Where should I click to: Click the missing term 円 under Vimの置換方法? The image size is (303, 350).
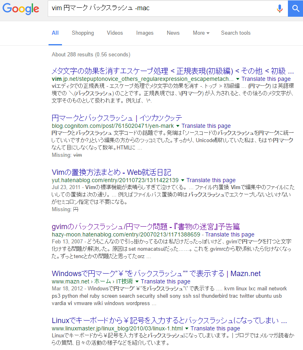76,210
